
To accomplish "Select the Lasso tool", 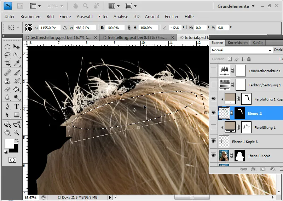I will [7, 55].
